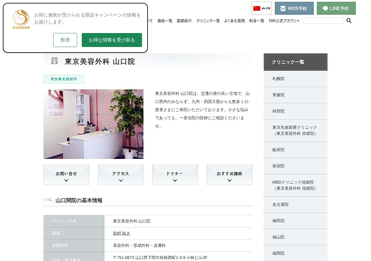Select 銀座院 in clinic list
371x261 pixels.
coord(296,150)
